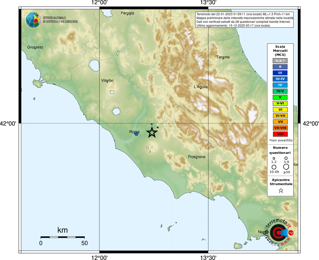The width and height of the screenshot is (319, 260).
Task: Select the red VIII intensity swatch
Action: 280,134
